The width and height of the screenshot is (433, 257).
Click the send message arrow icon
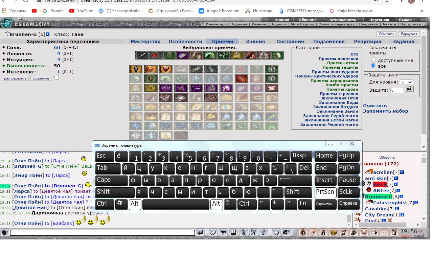200,233
